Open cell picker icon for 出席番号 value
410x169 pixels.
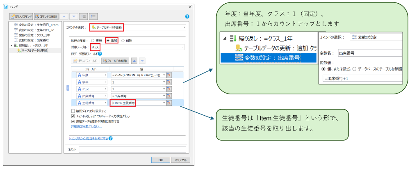169,96
